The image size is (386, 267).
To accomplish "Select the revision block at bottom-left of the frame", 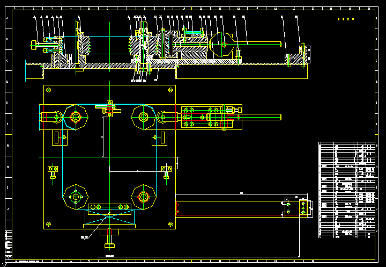I will tap(8, 244).
